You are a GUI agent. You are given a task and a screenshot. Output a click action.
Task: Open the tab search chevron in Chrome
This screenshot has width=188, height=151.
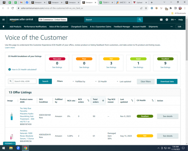point(164,2)
